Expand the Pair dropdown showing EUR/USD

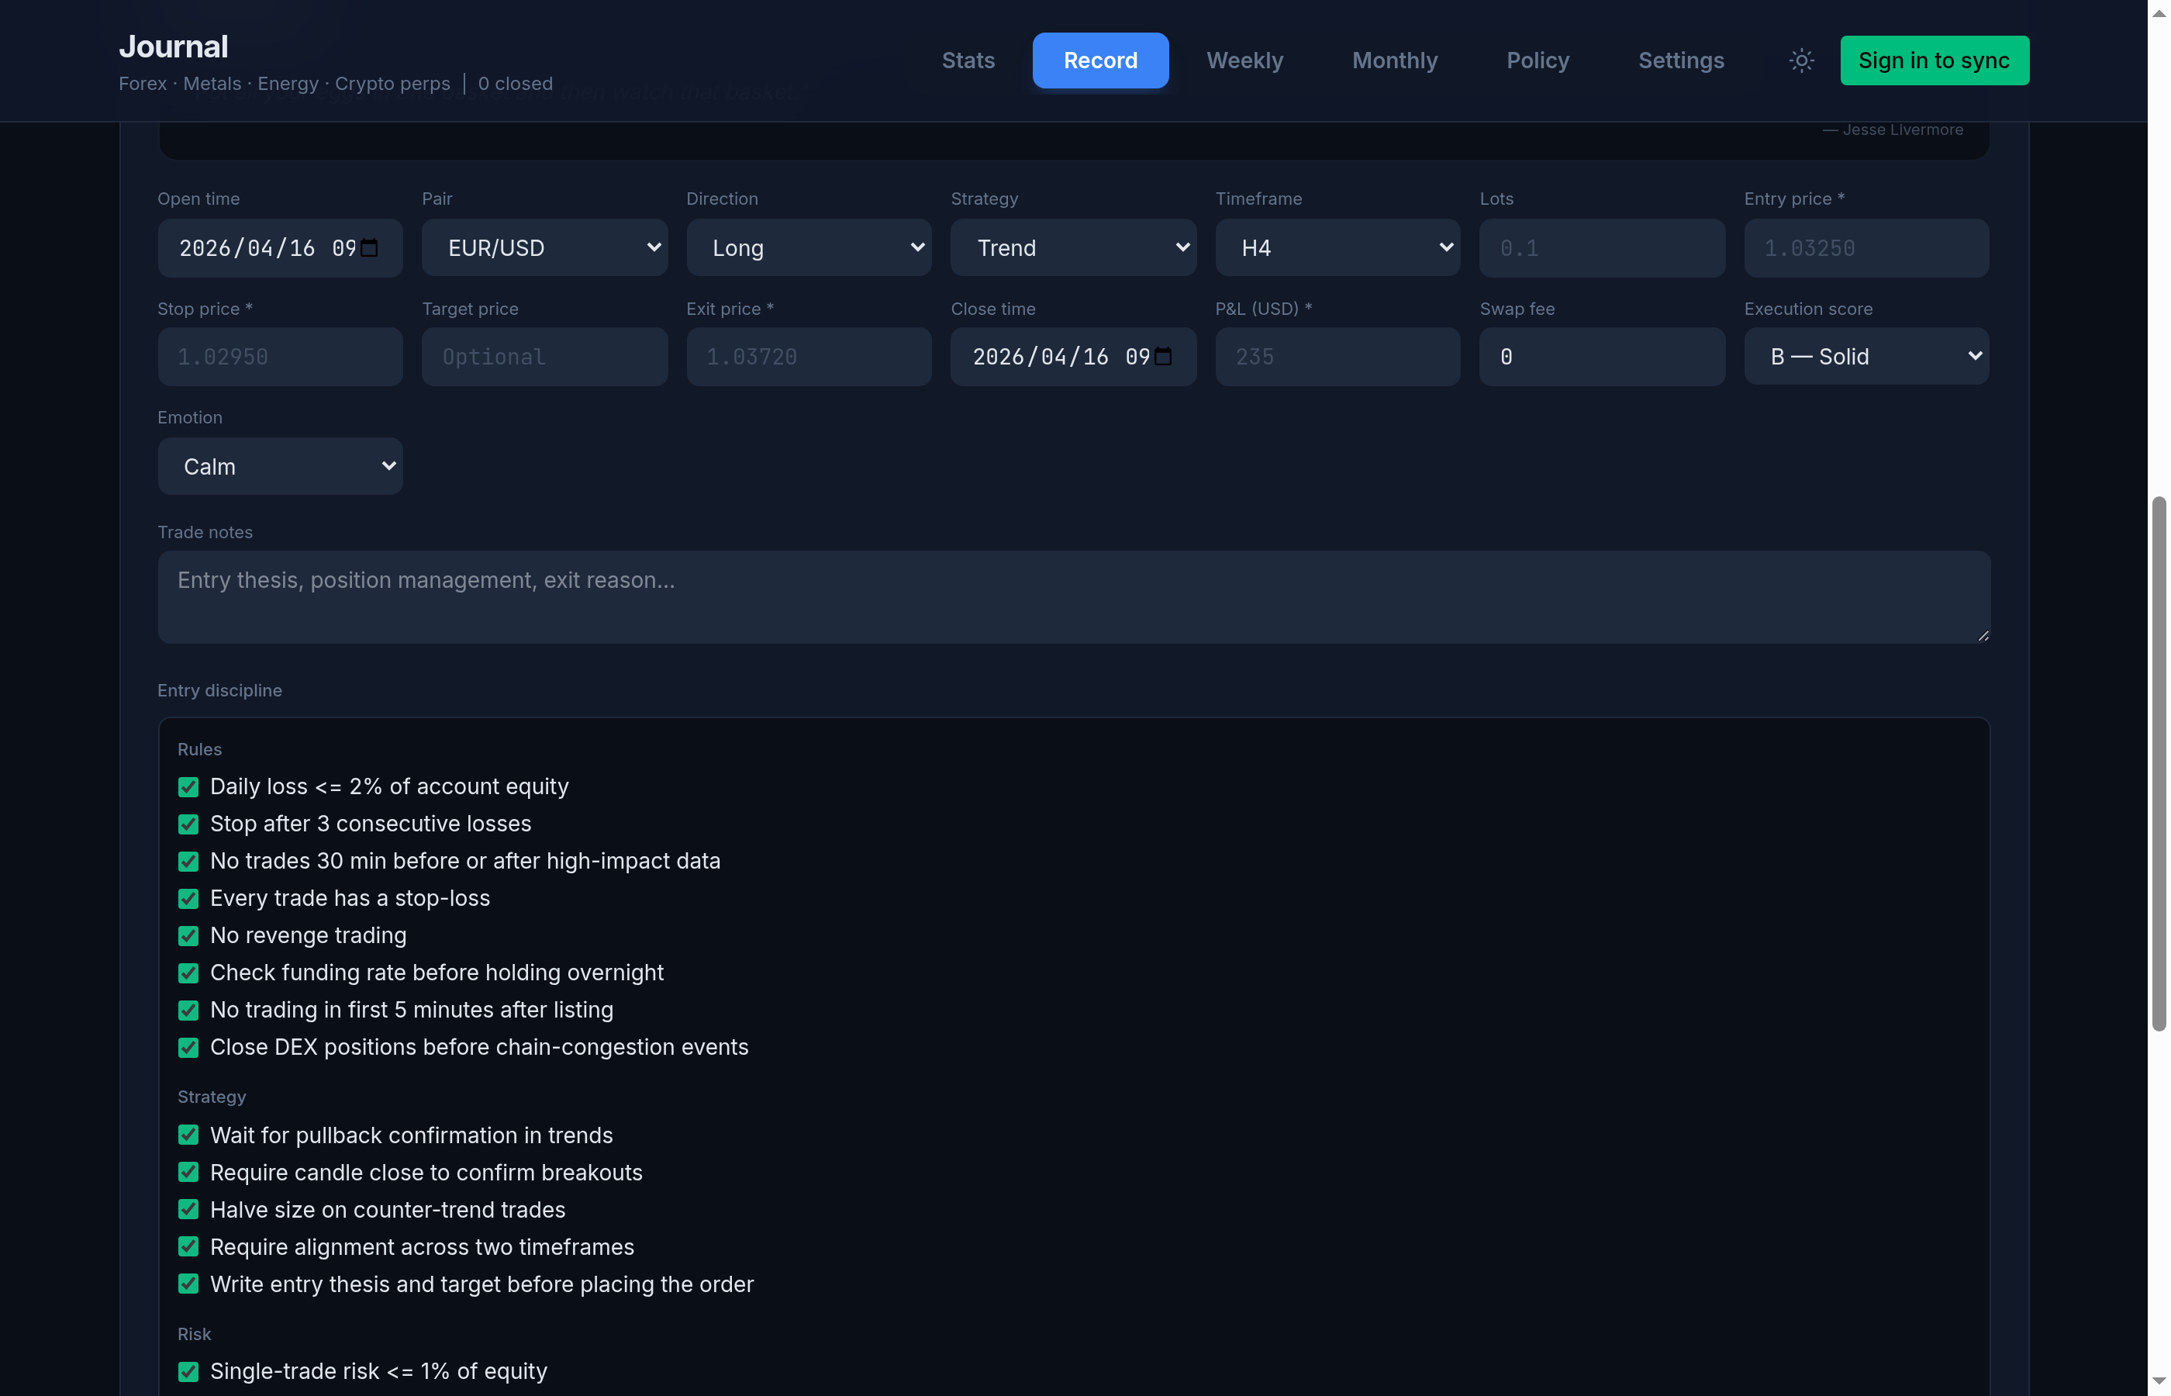pos(544,247)
